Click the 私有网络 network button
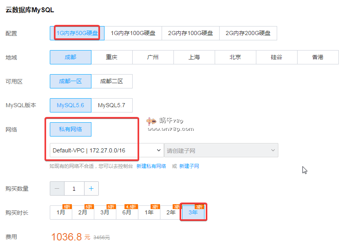Image resolution: width=340 pixels, height=249 pixels. click(x=70, y=129)
